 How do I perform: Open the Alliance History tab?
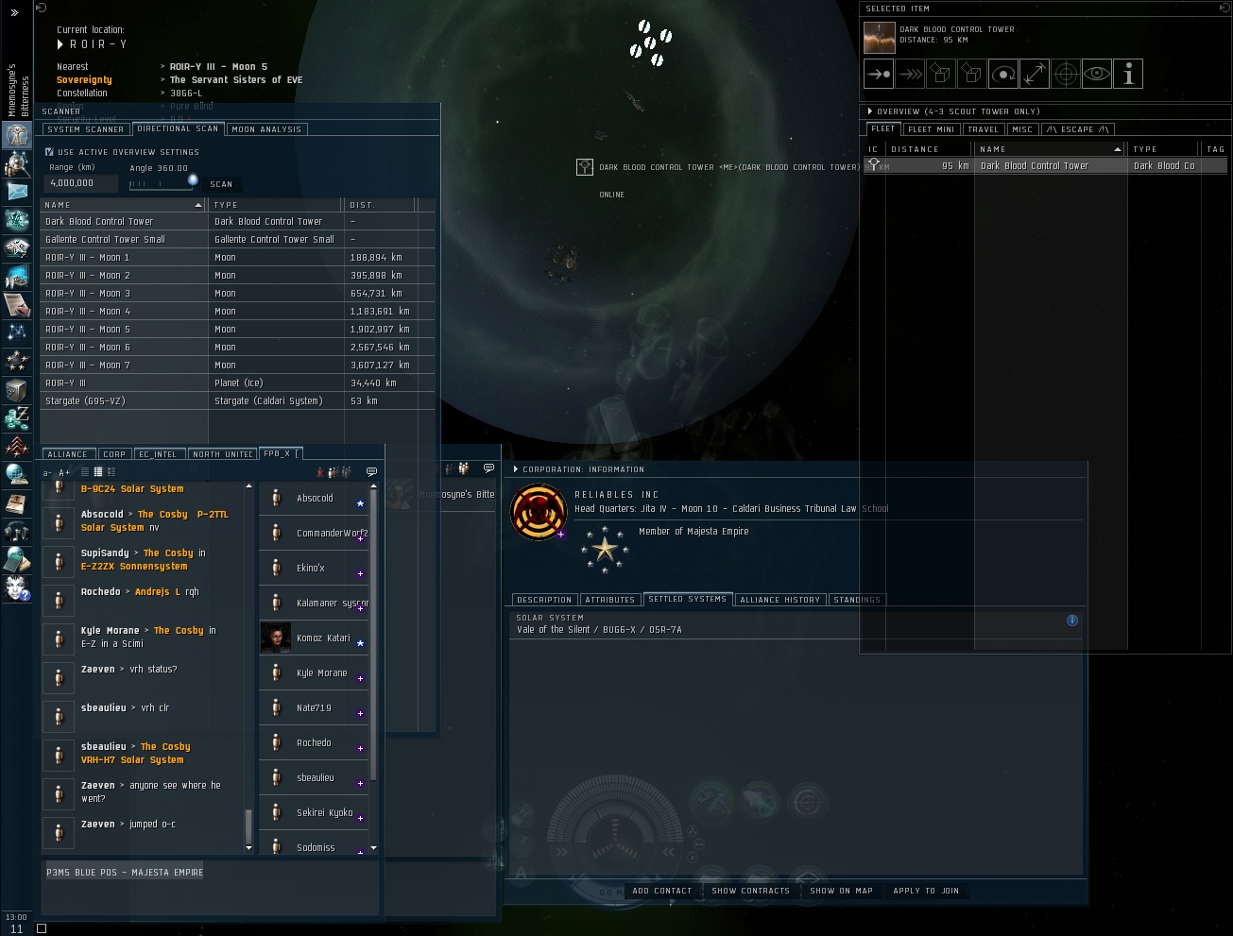click(779, 600)
